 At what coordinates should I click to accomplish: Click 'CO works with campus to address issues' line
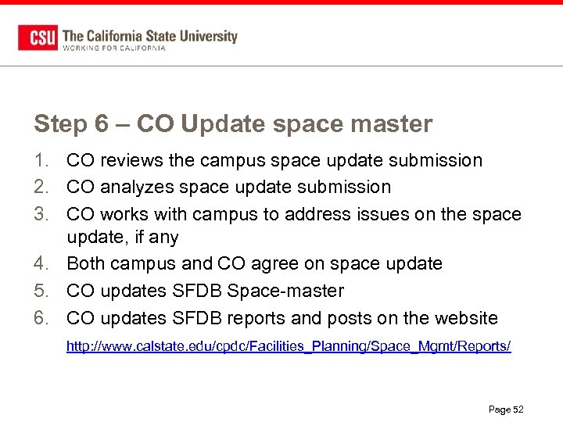coord(294,214)
